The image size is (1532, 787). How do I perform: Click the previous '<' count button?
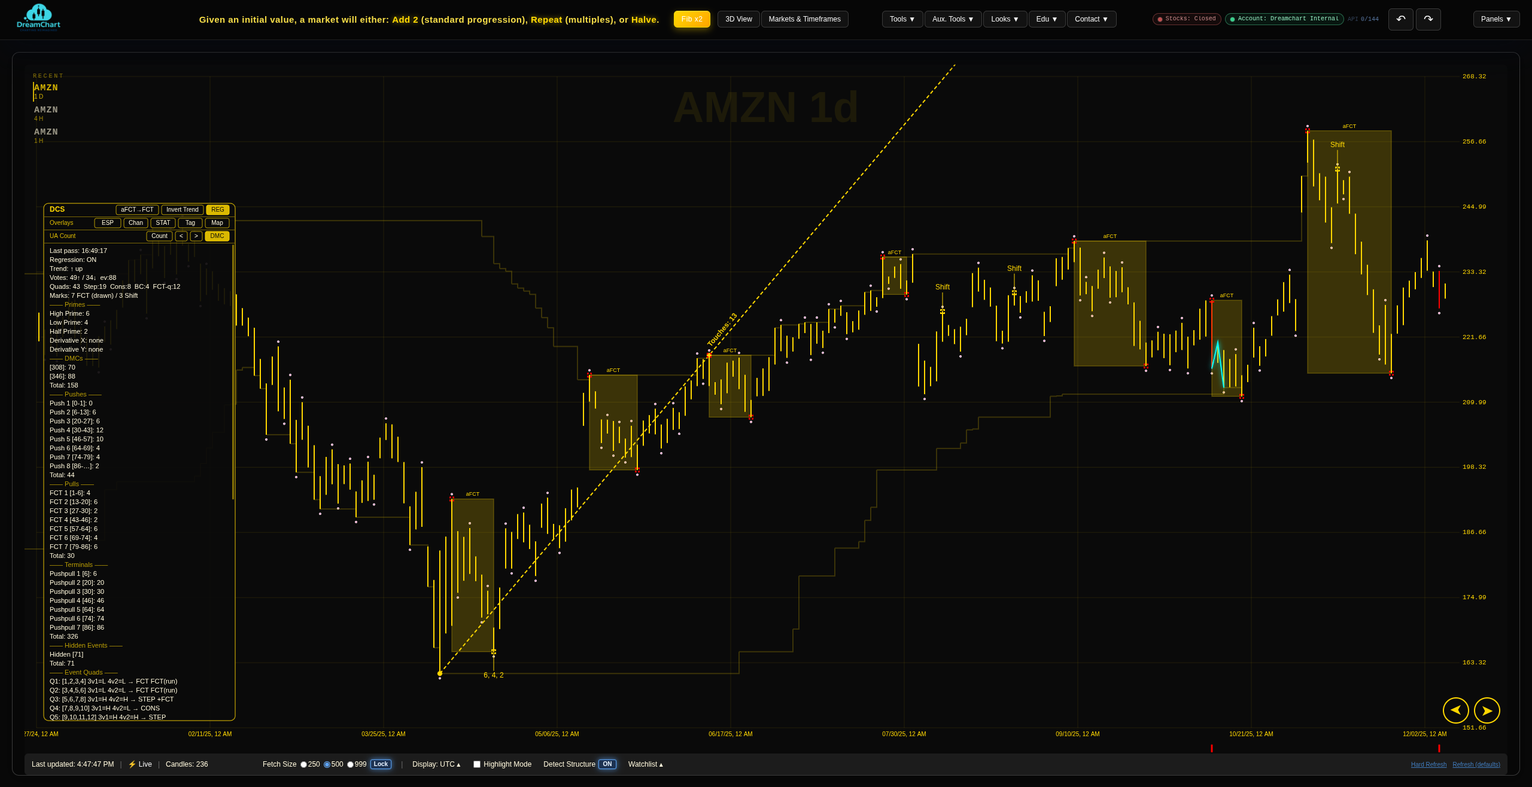pos(181,236)
